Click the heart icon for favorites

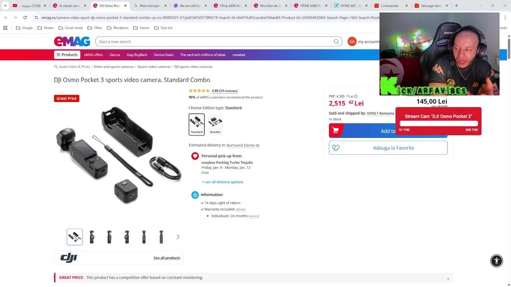336,148
